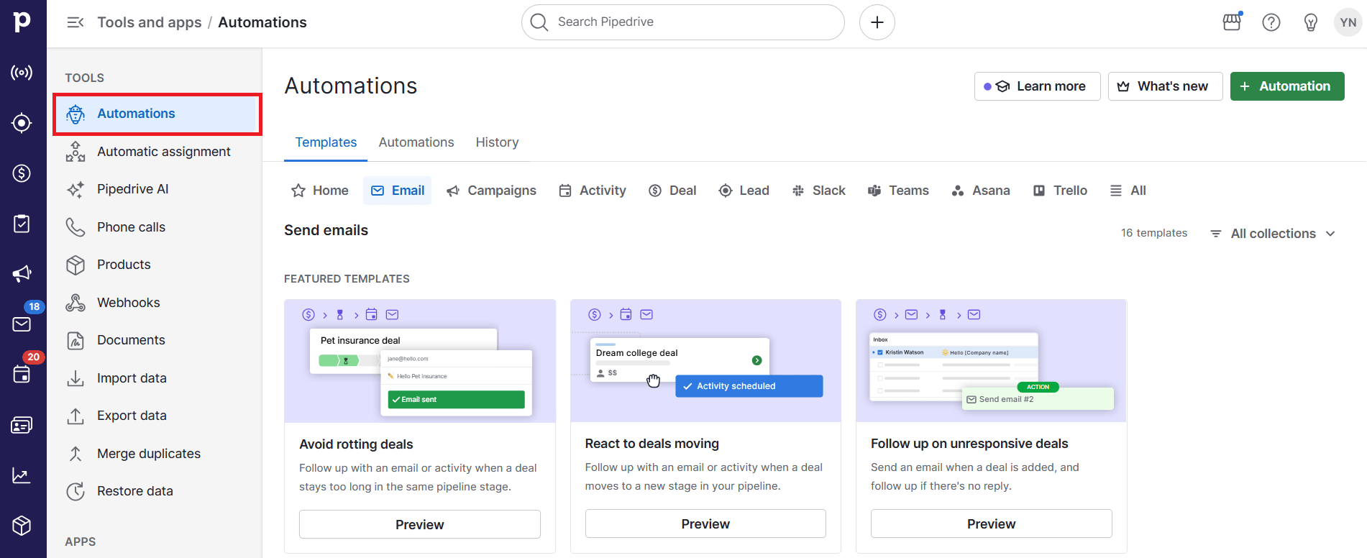Click the '16 templates' count text
Viewport: 1367px width, 558px height.
coord(1154,233)
